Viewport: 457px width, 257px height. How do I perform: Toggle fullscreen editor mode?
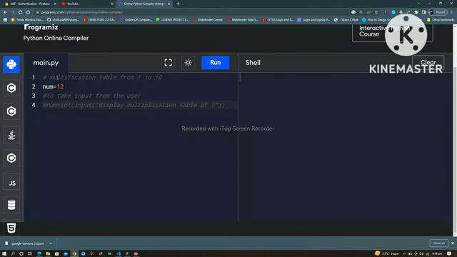169,63
